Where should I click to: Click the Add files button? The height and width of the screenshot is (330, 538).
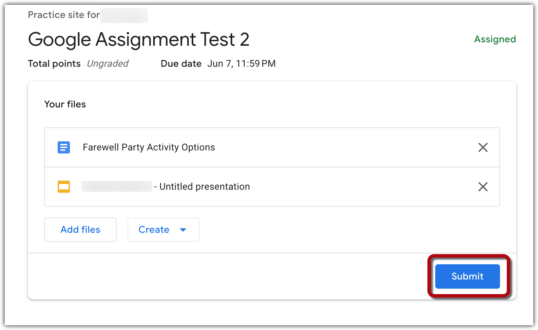(80, 230)
